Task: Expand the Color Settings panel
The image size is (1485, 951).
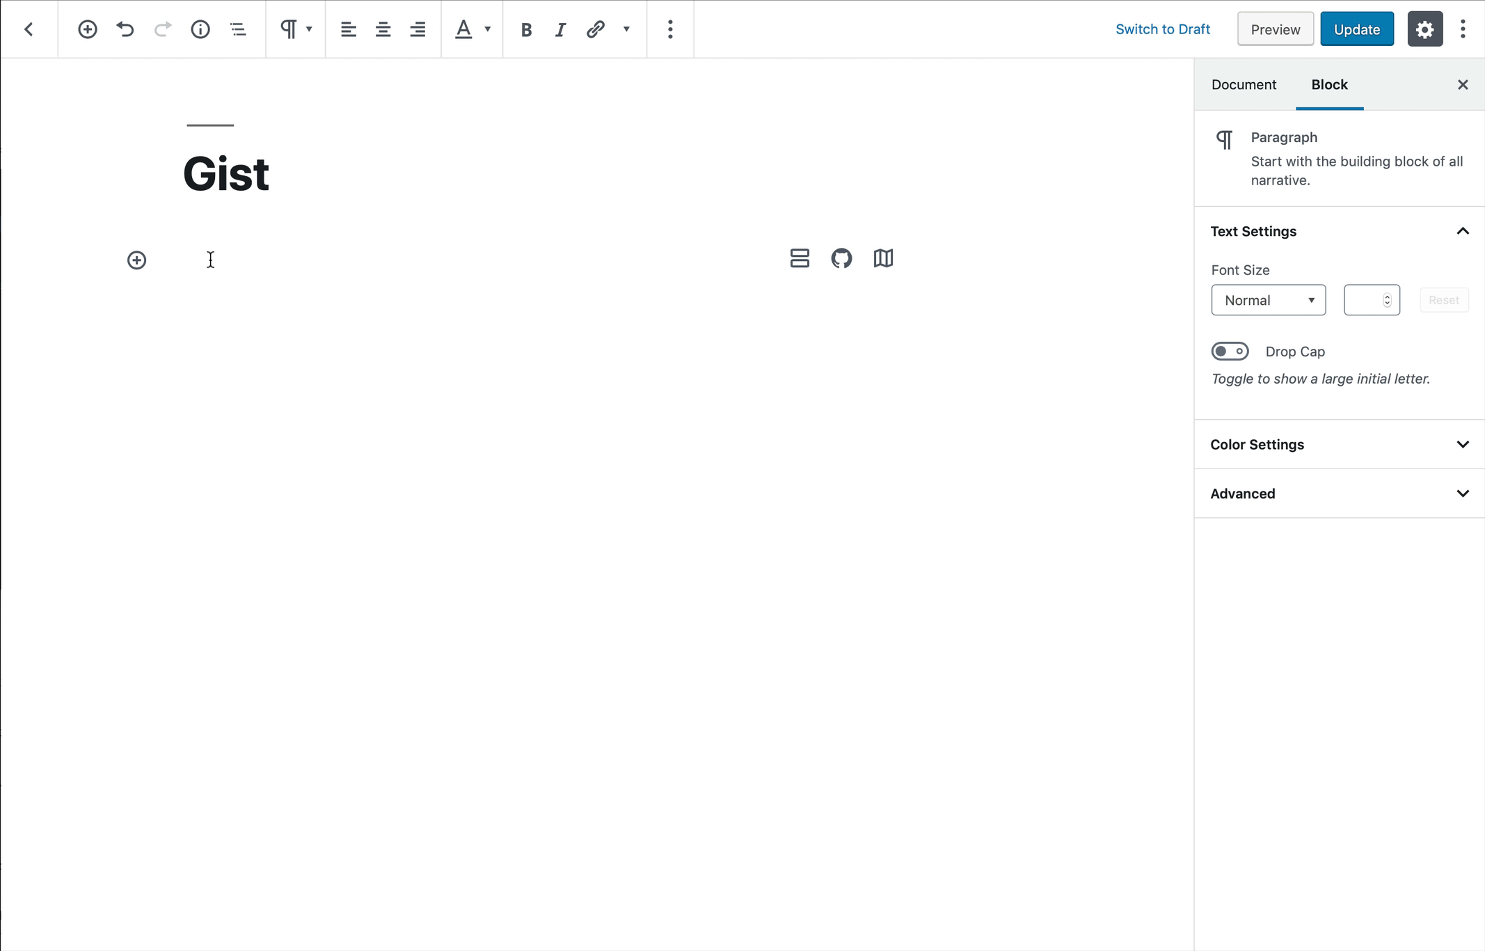Action: [1340, 444]
